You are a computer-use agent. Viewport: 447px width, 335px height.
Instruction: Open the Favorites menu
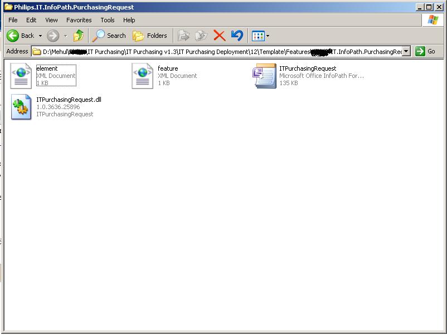pos(79,20)
